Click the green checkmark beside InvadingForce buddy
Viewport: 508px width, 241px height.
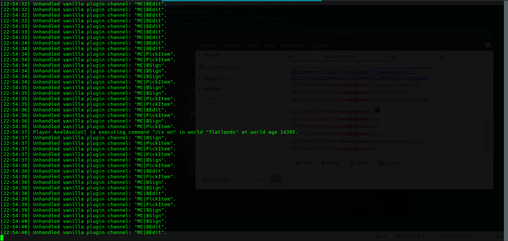pyautogui.click(x=202, y=67)
